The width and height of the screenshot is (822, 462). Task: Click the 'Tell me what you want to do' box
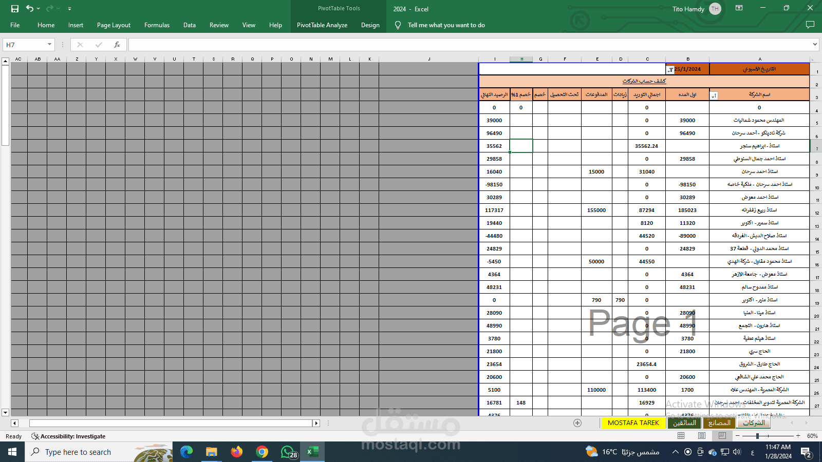point(446,25)
